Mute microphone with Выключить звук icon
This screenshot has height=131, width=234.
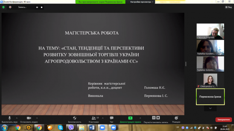pyautogui.click(x=10, y=118)
